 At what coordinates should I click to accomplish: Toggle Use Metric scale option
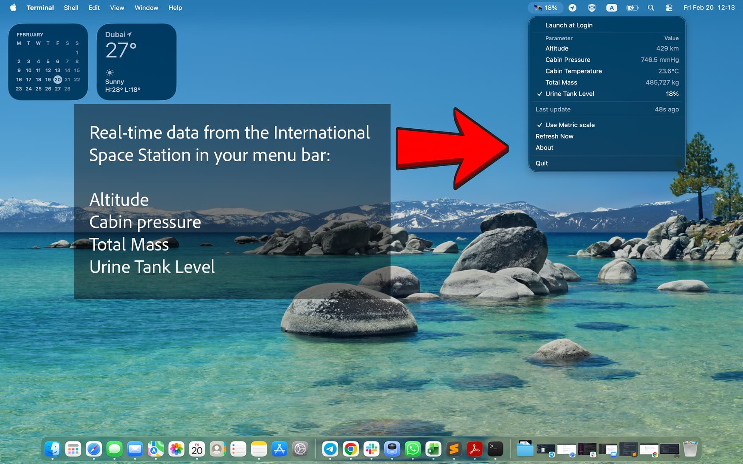(570, 125)
